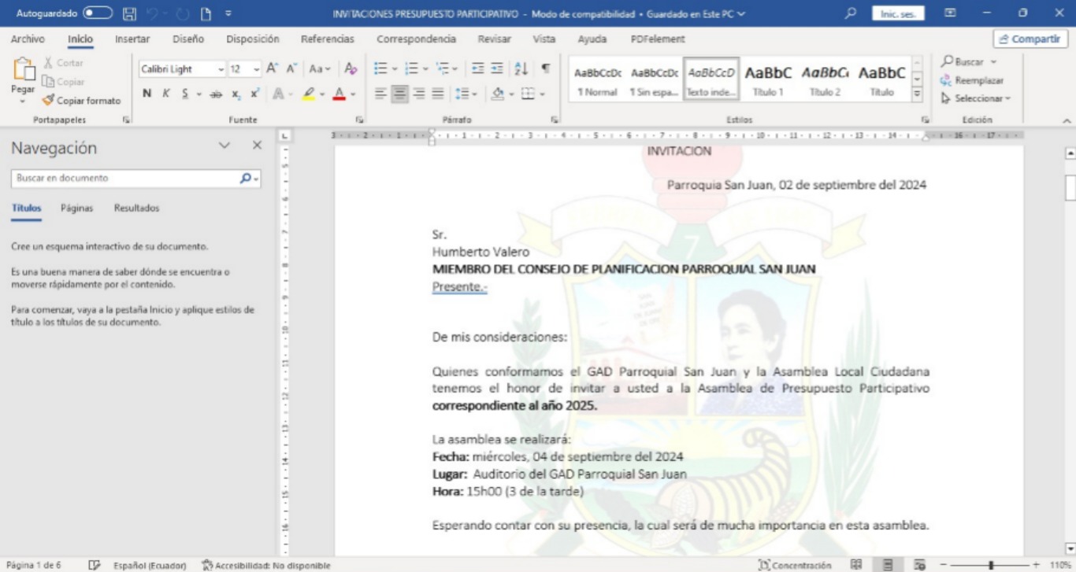Click the bulleted list icon
Viewport: 1076px width, 572px height.
coord(380,69)
